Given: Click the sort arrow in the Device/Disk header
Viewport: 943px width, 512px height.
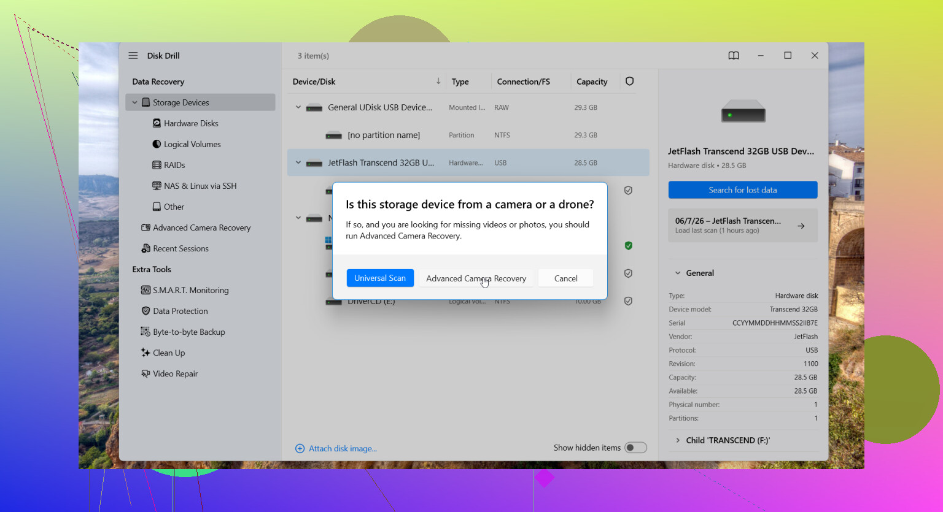Looking at the screenshot, I should point(438,82).
